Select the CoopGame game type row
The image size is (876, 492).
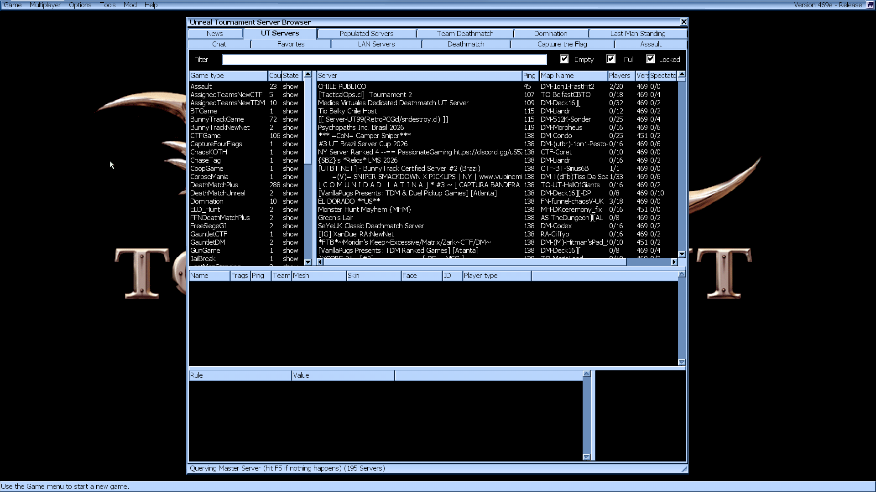(x=246, y=169)
